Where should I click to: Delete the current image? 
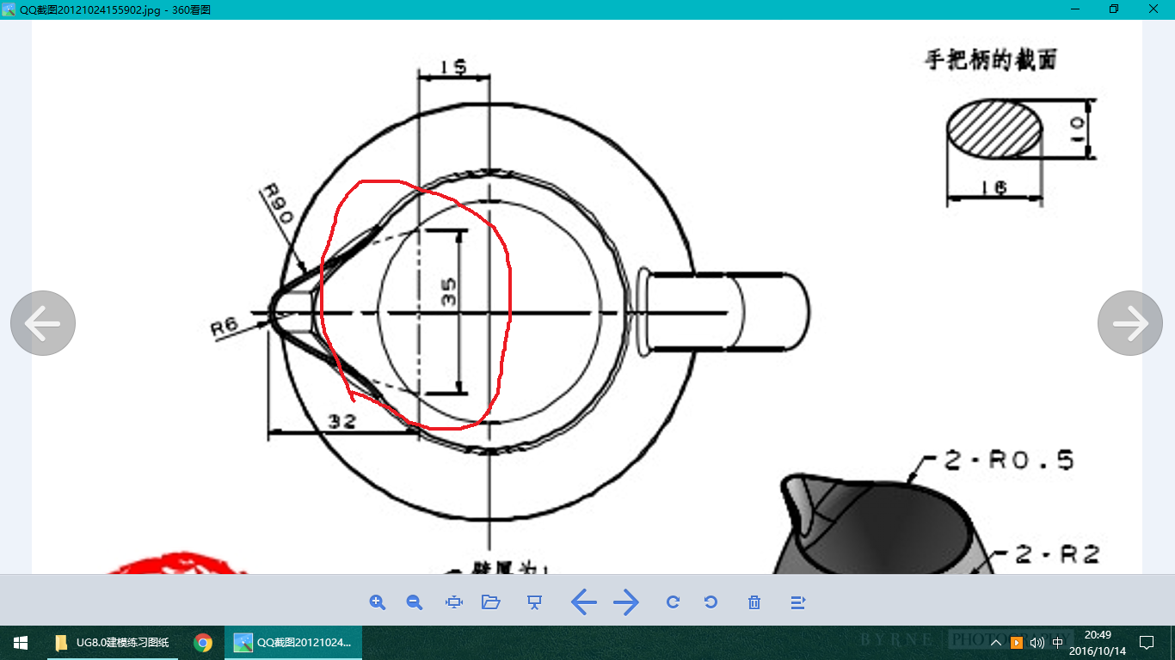pos(754,602)
